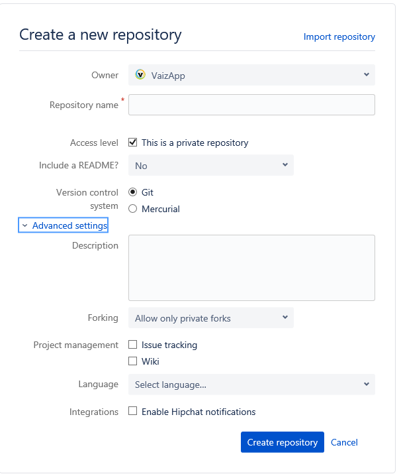The width and height of the screenshot is (399, 476).
Task: Open the Owner dropdown
Action: click(x=251, y=75)
